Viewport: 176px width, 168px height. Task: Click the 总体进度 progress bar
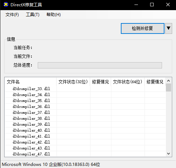coord(100,65)
